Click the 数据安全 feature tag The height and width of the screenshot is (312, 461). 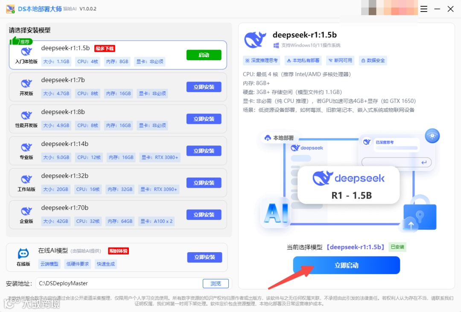tap(373, 60)
